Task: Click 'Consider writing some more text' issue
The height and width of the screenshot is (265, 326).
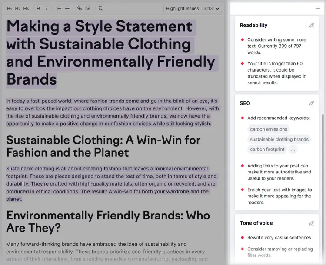Action: [x=277, y=46]
